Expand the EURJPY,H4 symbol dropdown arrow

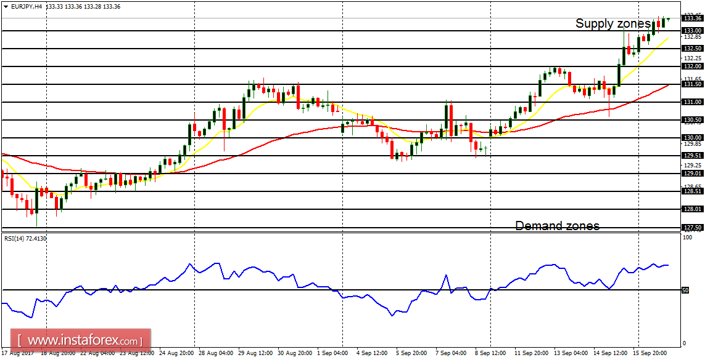[6, 8]
